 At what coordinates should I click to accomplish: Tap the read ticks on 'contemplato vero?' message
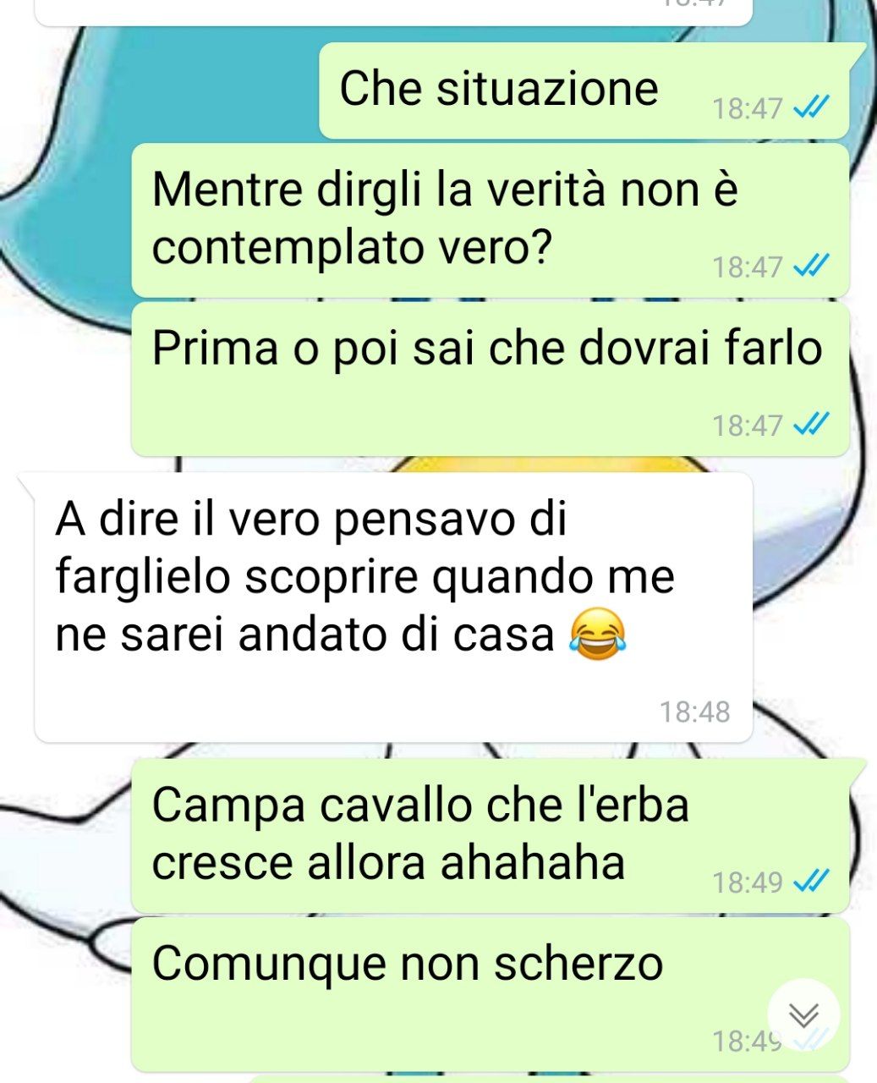click(x=812, y=267)
